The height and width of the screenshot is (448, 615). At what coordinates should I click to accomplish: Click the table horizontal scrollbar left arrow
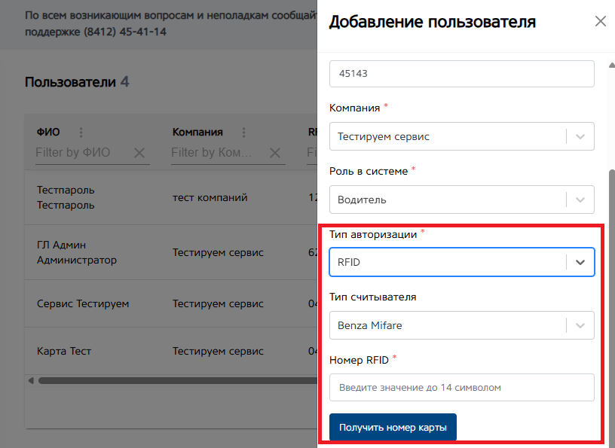point(31,380)
